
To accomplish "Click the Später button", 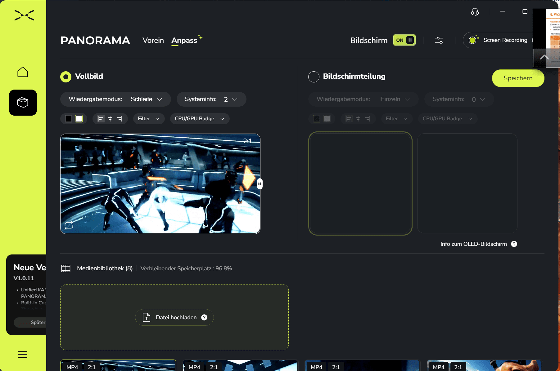I will 30,322.
